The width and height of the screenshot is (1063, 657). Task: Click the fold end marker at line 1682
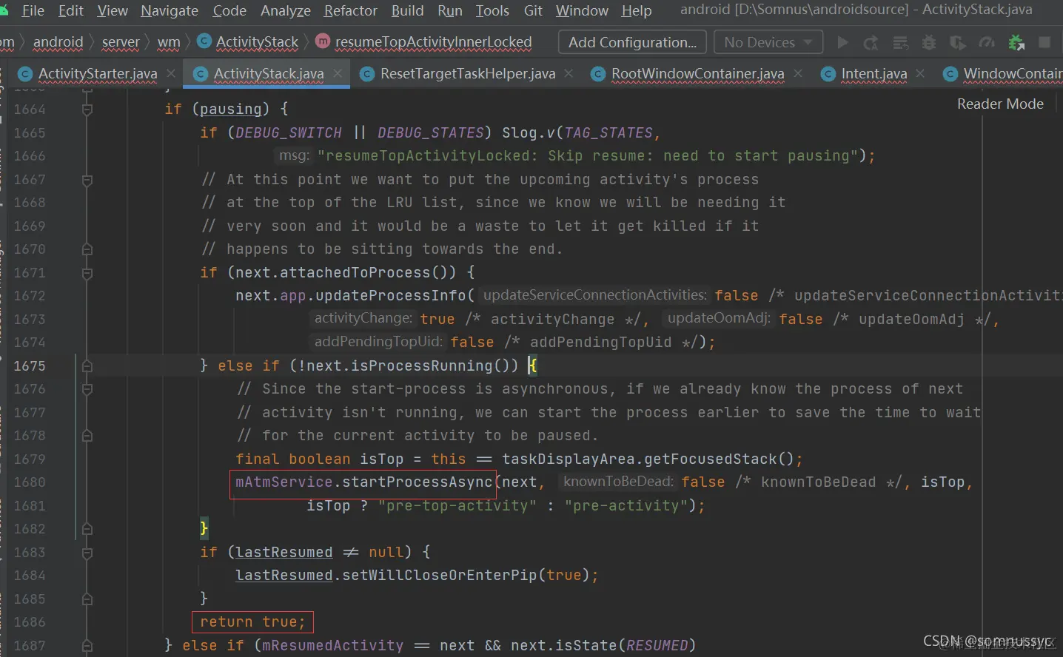87,529
